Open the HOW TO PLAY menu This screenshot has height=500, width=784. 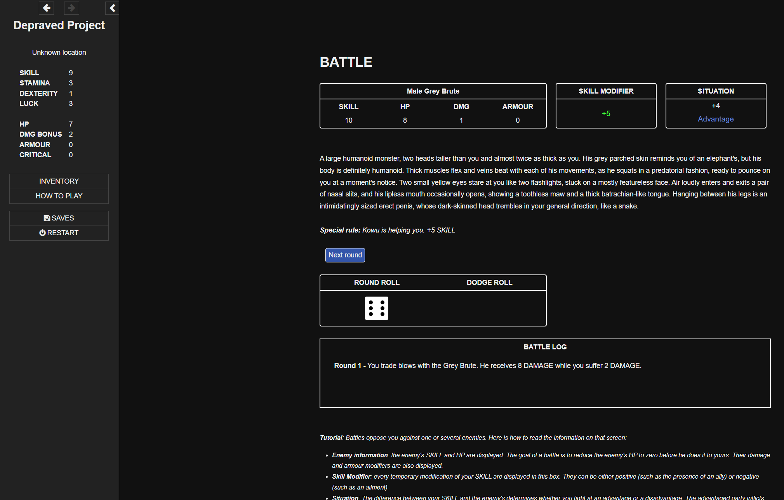(59, 196)
